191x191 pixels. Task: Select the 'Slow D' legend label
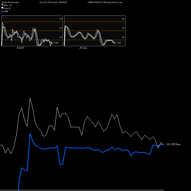click(x=8, y=5)
